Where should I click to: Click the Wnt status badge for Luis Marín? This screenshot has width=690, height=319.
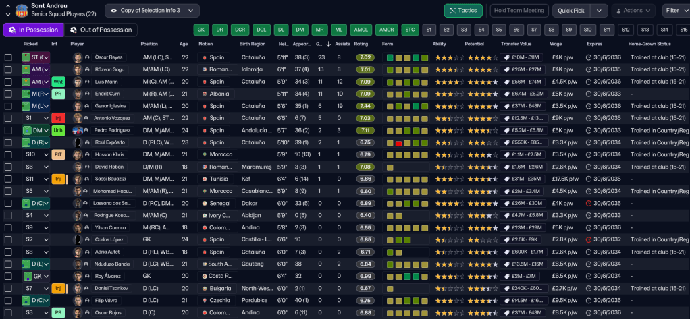[59, 82]
